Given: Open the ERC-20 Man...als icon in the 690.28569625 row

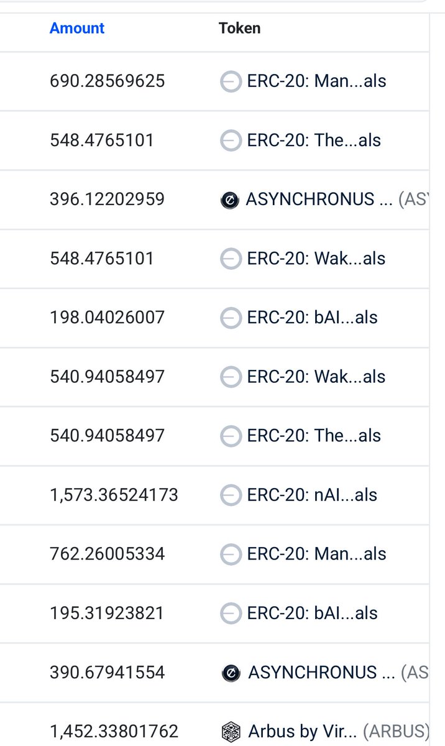Looking at the screenshot, I should 231,81.
